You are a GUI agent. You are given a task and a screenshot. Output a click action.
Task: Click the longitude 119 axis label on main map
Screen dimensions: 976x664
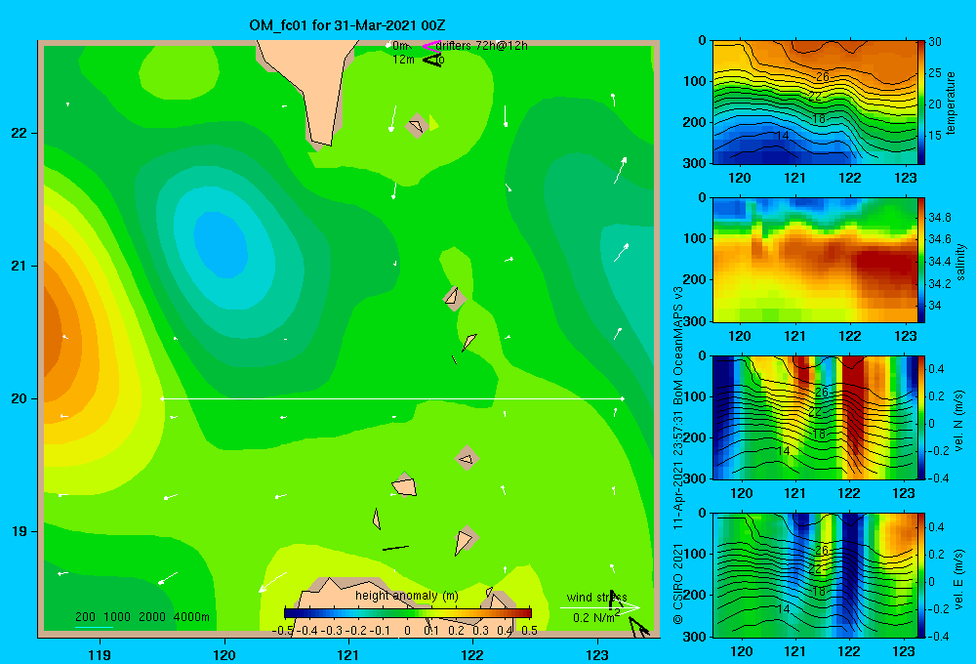pos(101,654)
